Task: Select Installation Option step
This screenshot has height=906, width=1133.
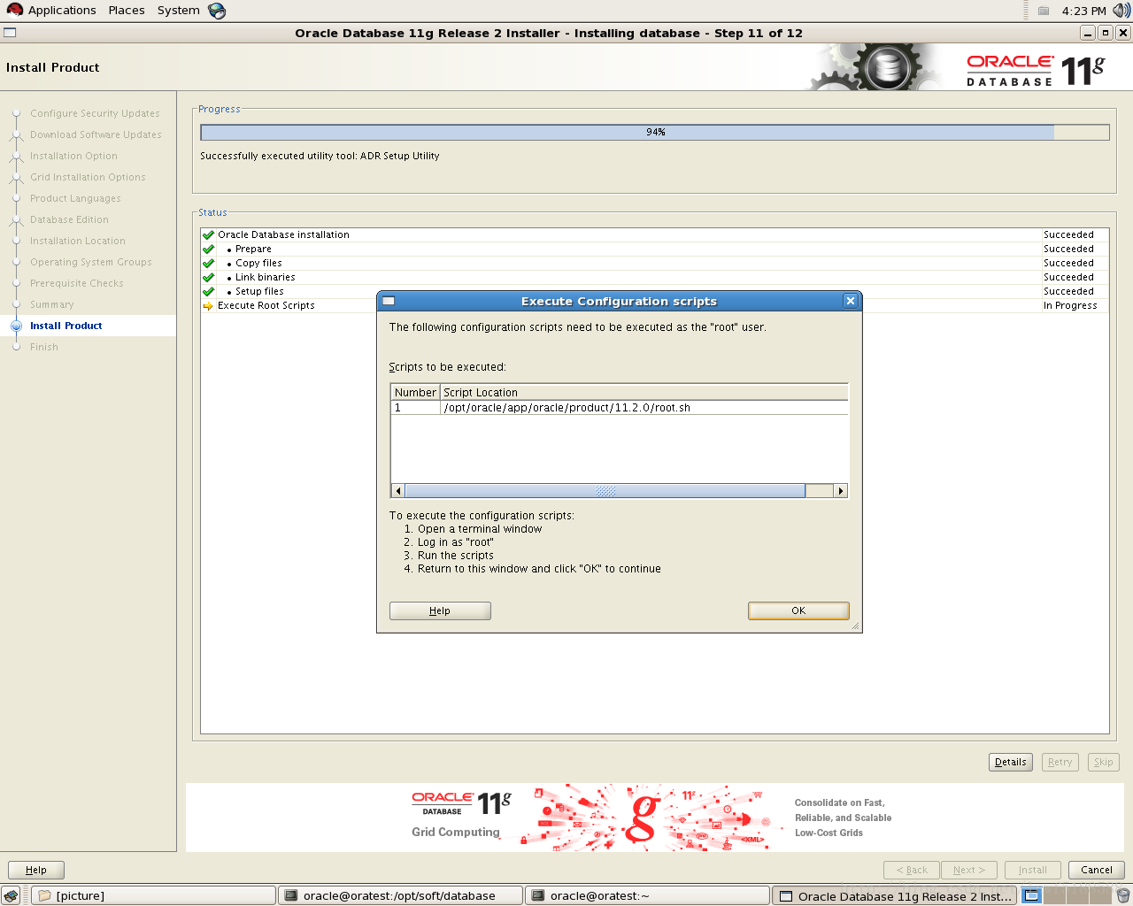Action: tap(73, 156)
